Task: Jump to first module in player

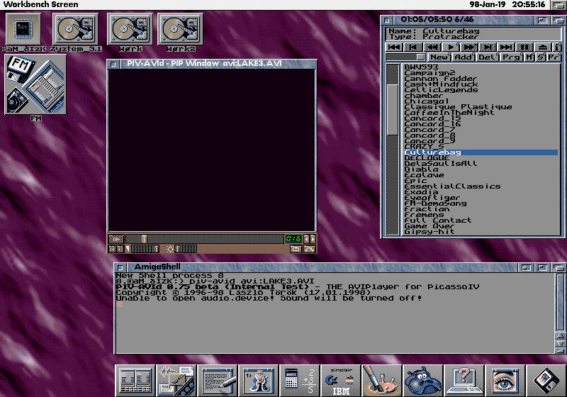Action: (394, 47)
